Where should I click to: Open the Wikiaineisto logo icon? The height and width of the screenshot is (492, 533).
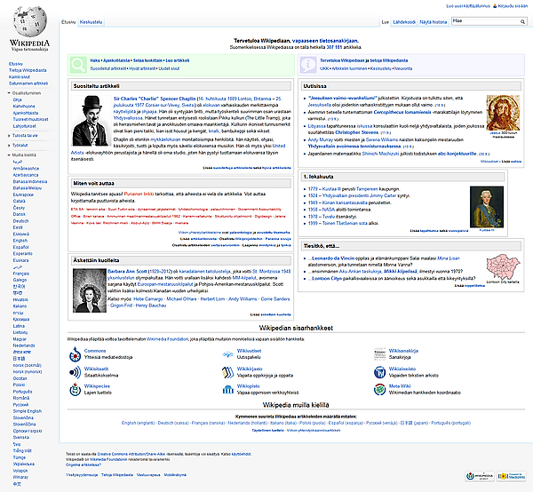[x=379, y=372]
